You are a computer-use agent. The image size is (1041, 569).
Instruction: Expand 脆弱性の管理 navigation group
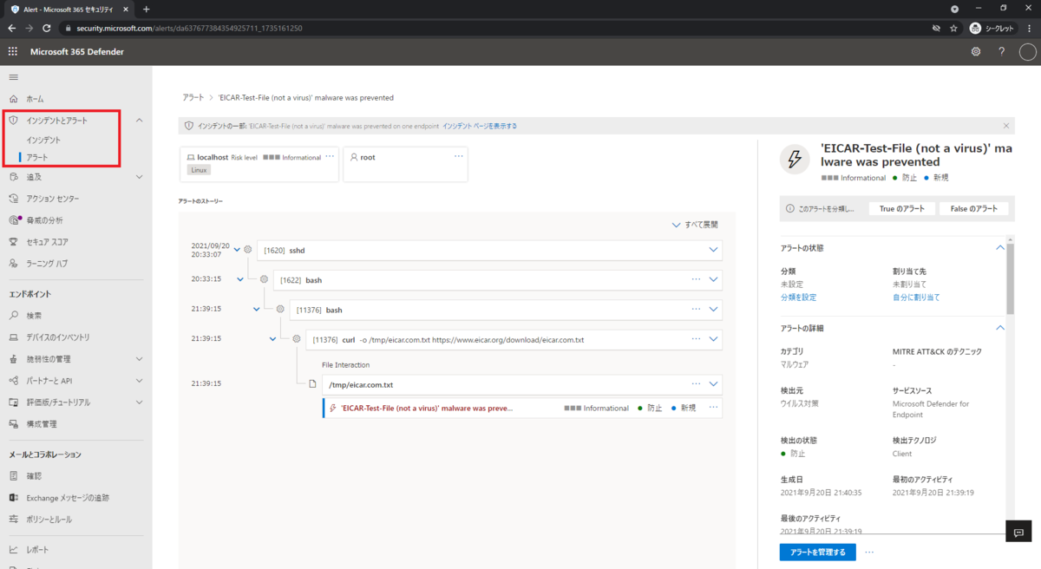point(141,359)
